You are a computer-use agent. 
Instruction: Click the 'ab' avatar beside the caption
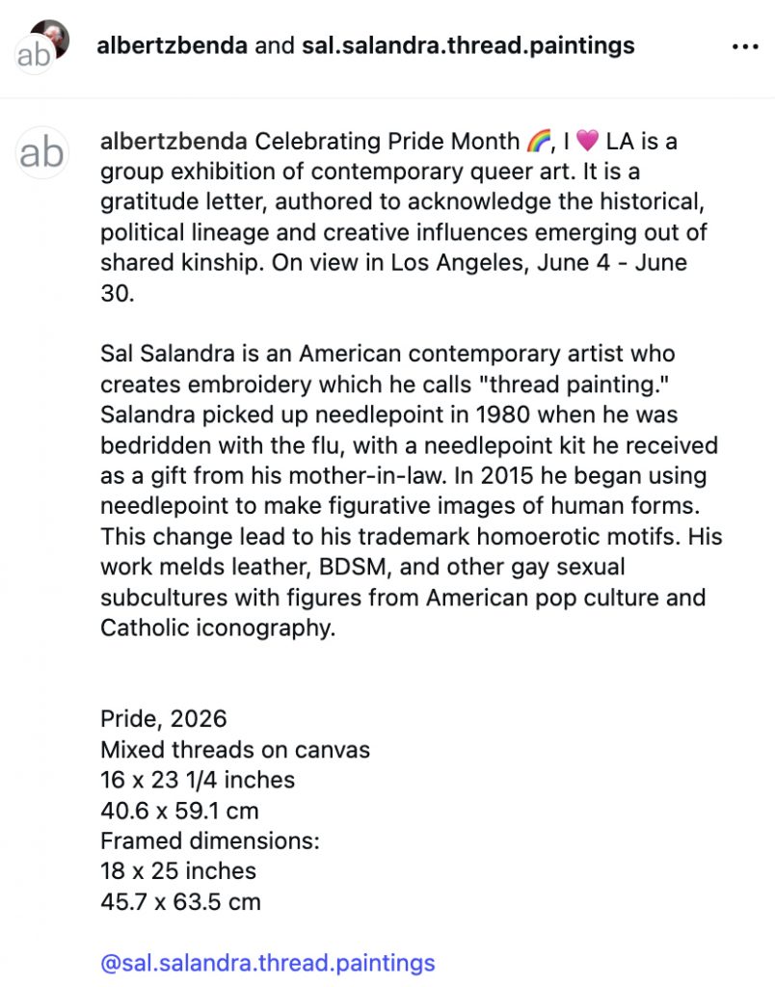pyautogui.click(x=41, y=153)
